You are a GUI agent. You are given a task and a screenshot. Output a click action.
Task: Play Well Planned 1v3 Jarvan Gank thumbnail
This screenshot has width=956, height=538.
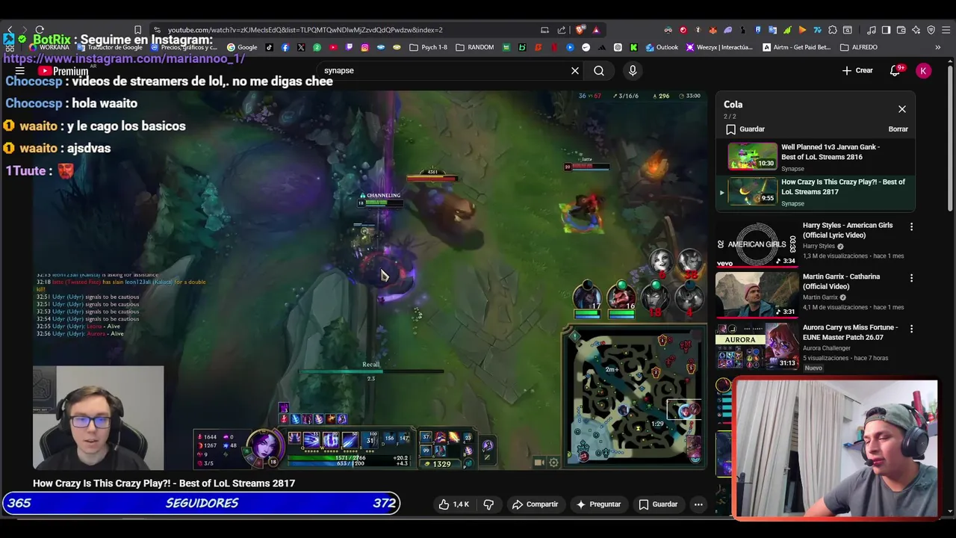tap(752, 155)
